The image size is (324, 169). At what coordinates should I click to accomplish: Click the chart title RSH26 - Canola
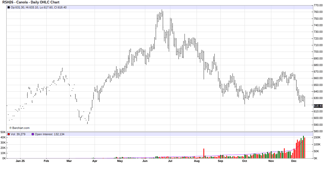(x=31, y=2)
